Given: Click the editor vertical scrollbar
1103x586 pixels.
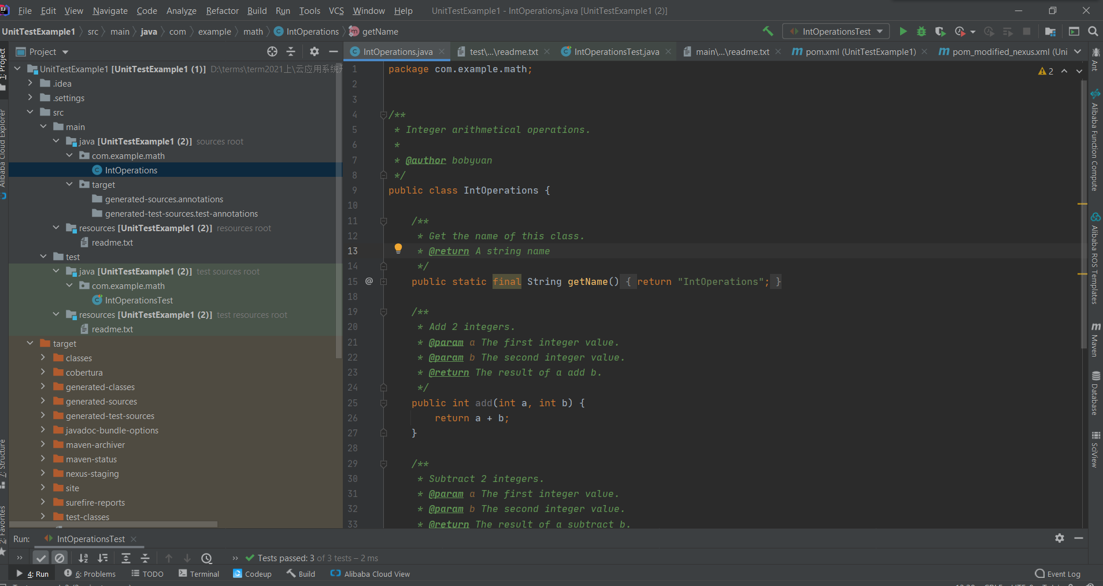Looking at the screenshot, I should 1083,214.
